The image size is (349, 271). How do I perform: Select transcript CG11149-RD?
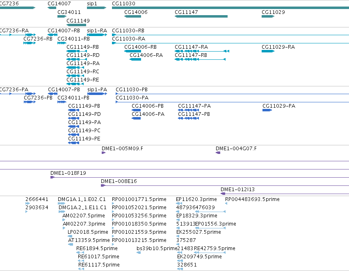coord(77,59)
